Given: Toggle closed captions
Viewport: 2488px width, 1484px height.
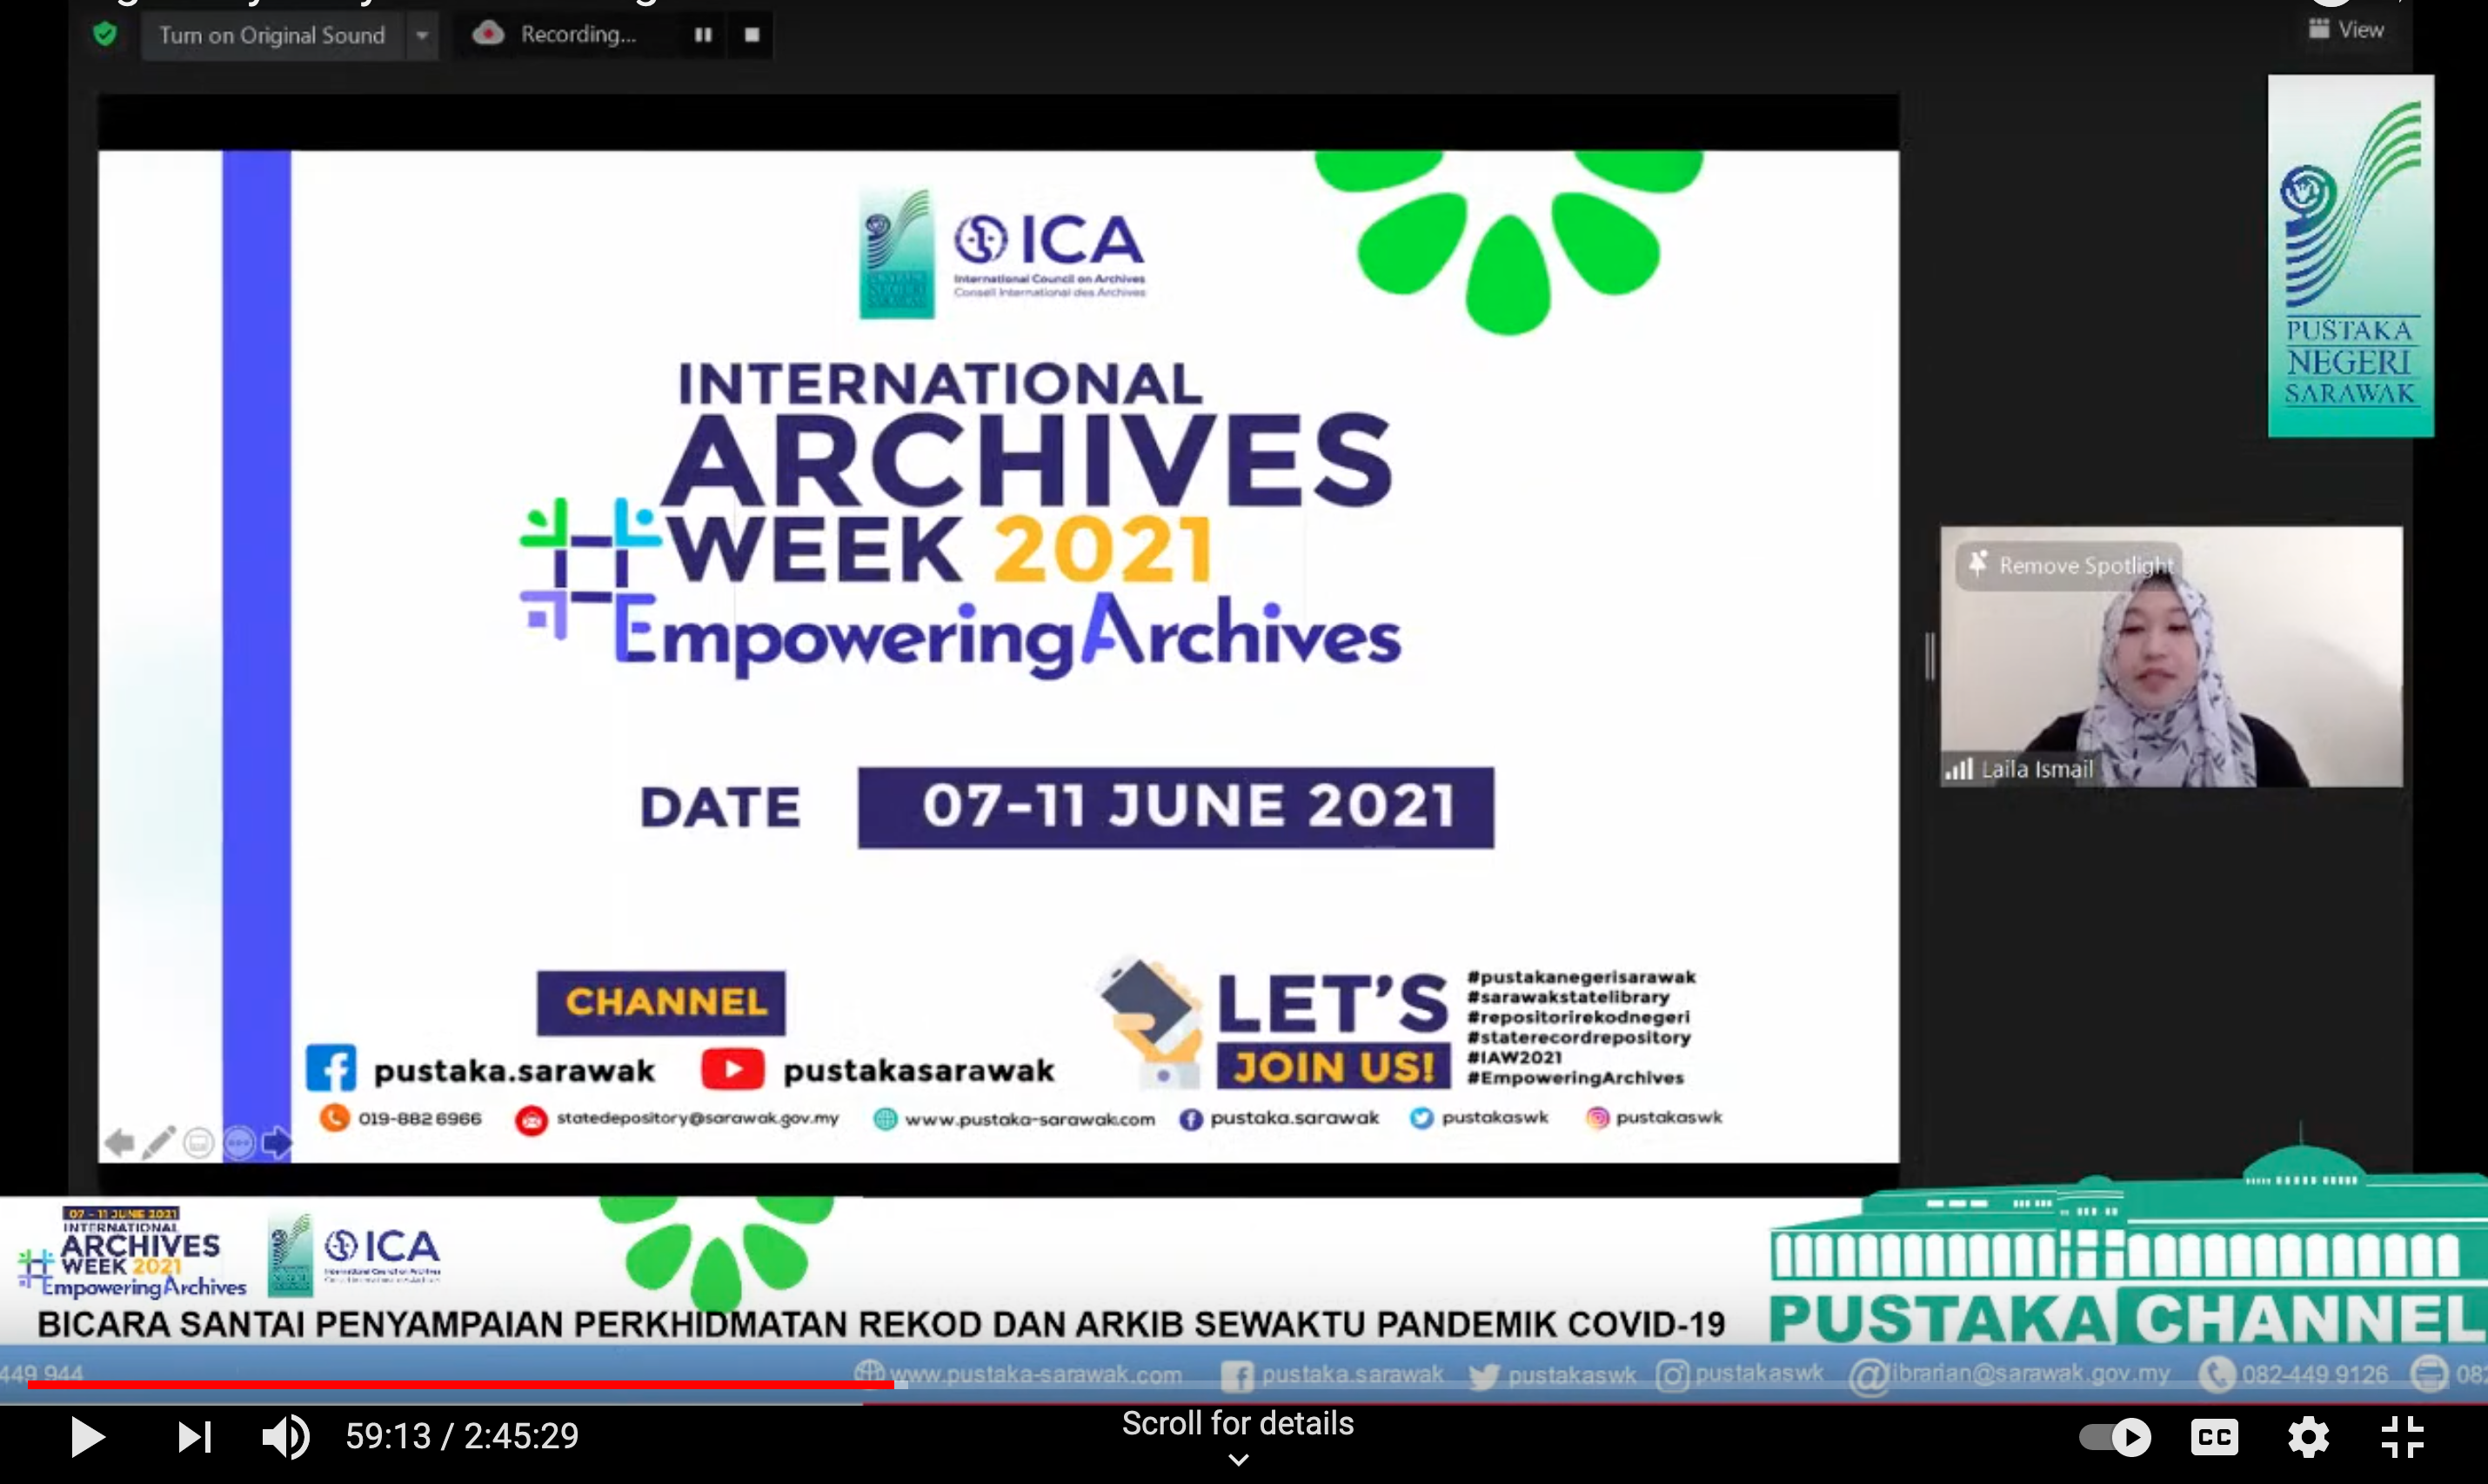Looking at the screenshot, I should tap(2214, 1437).
